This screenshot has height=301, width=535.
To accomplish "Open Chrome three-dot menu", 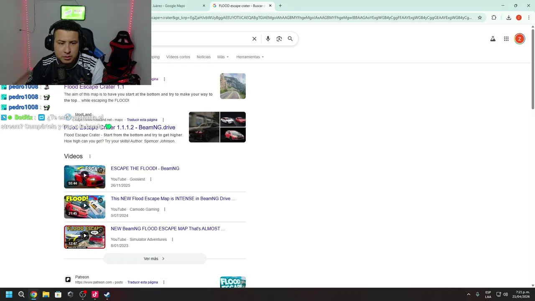I will click(529, 18).
